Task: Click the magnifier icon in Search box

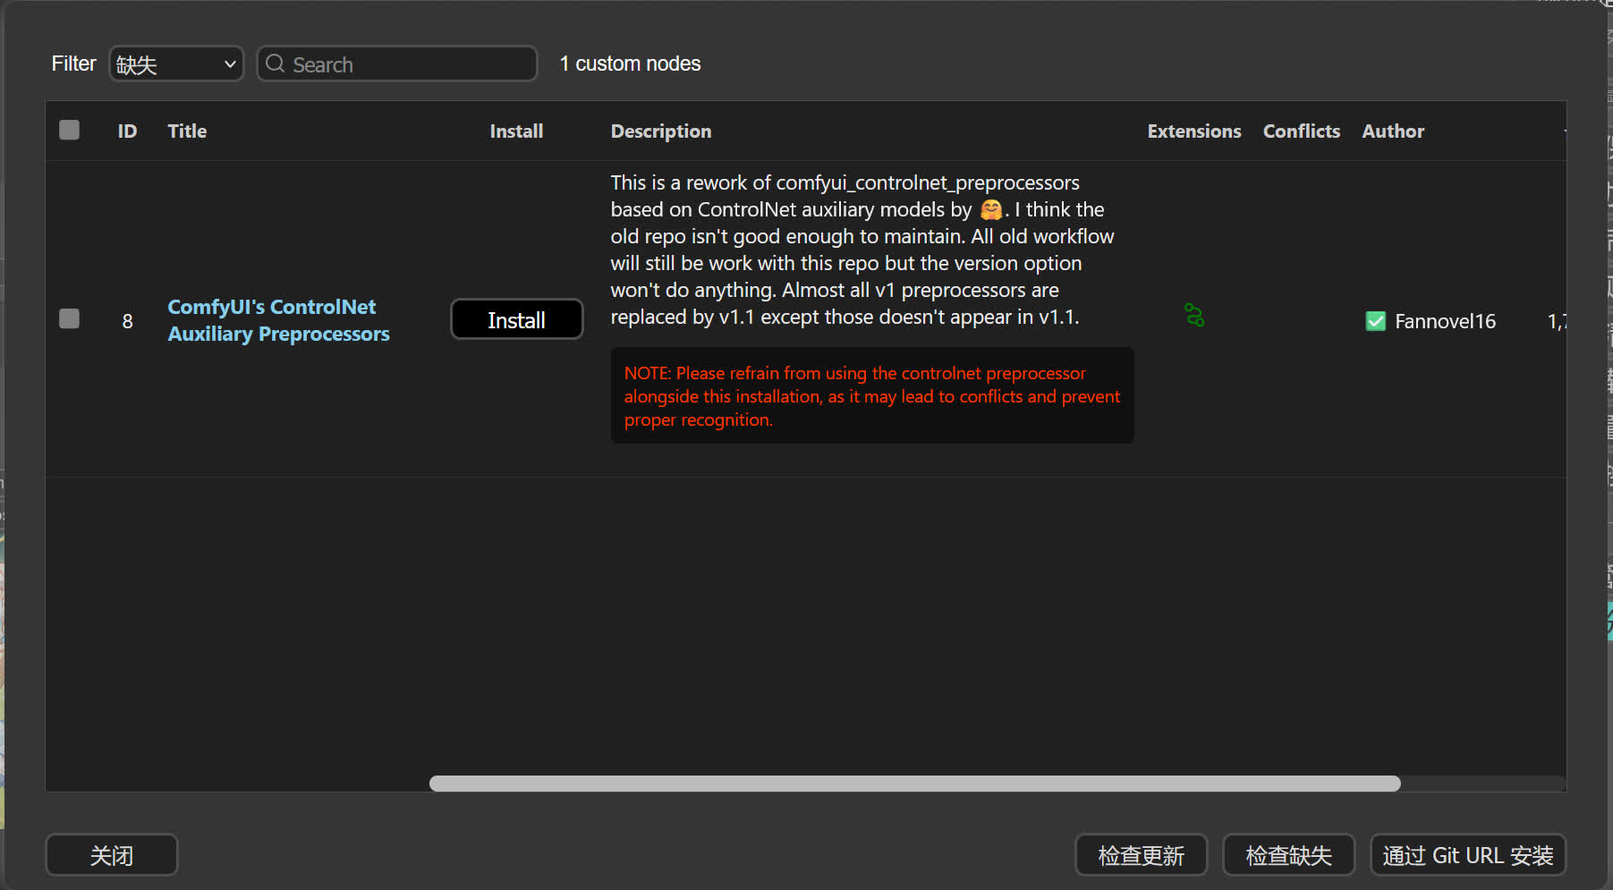Action: 276,64
